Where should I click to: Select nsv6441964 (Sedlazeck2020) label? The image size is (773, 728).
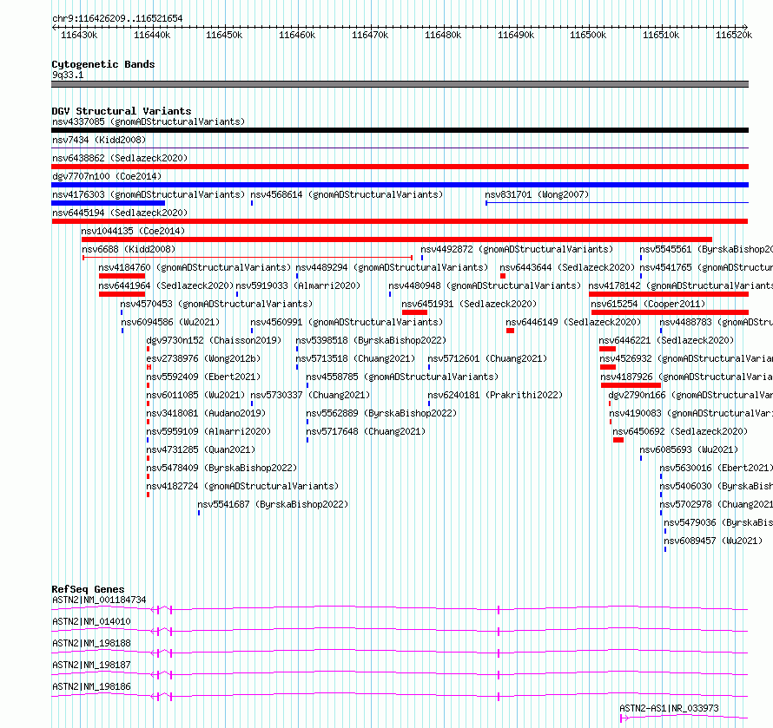tap(166, 285)
